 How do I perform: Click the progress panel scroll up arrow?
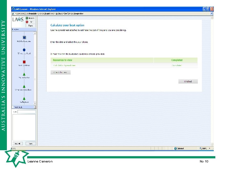[35, 33]
